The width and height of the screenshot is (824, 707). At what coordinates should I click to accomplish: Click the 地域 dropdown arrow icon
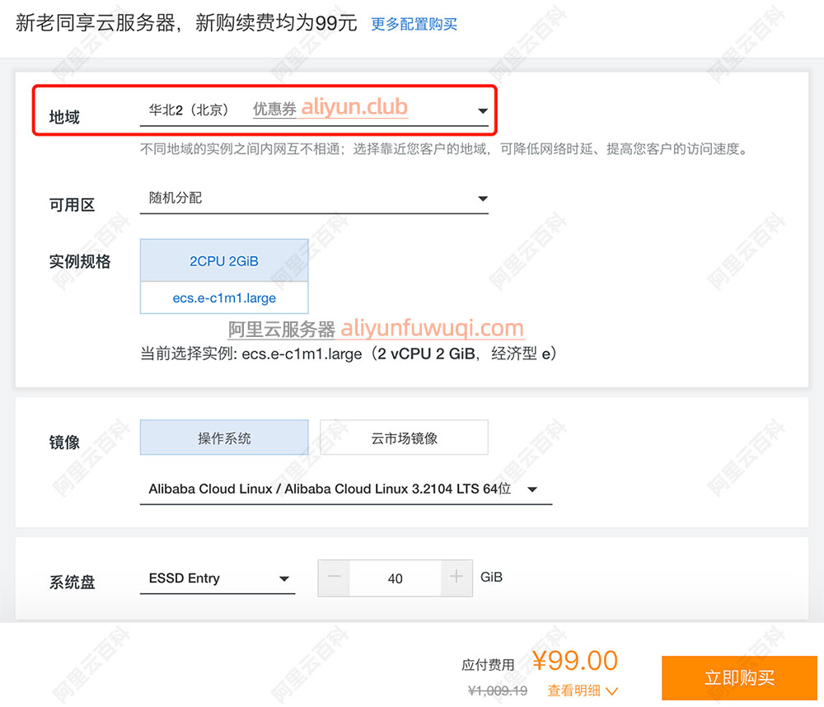[482, 111]
